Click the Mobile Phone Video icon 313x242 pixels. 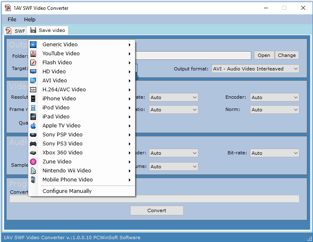click(33, 180)
